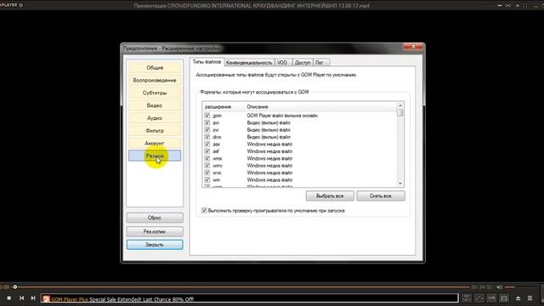Uncheck the .gom extension checkbox

coord(207,116)
